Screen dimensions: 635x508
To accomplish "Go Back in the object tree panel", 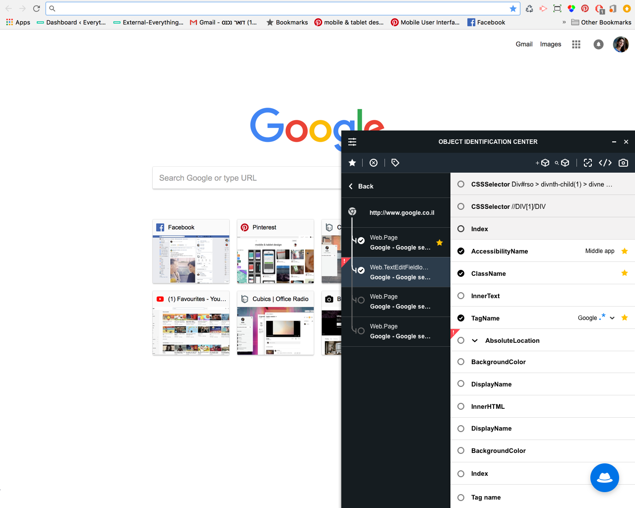I will tap(361, 186).
